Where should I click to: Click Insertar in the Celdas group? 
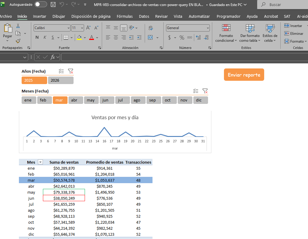[293, 26]
